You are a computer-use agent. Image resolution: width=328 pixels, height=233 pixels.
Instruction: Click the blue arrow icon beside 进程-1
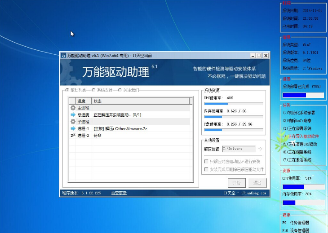pyautogui.click(x=73, y=128)
